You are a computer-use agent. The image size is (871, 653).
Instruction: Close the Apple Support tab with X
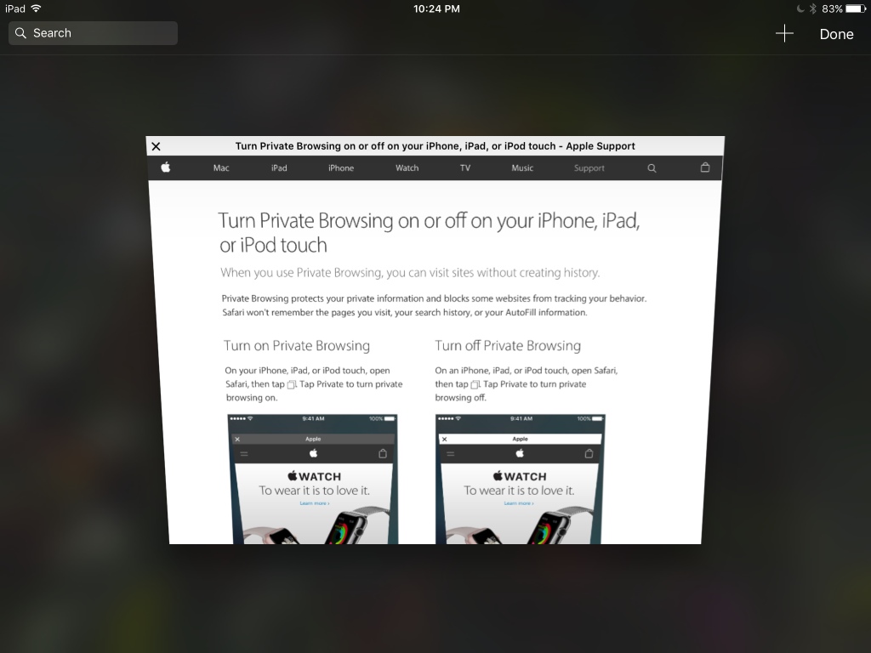[x=156, y=146]
